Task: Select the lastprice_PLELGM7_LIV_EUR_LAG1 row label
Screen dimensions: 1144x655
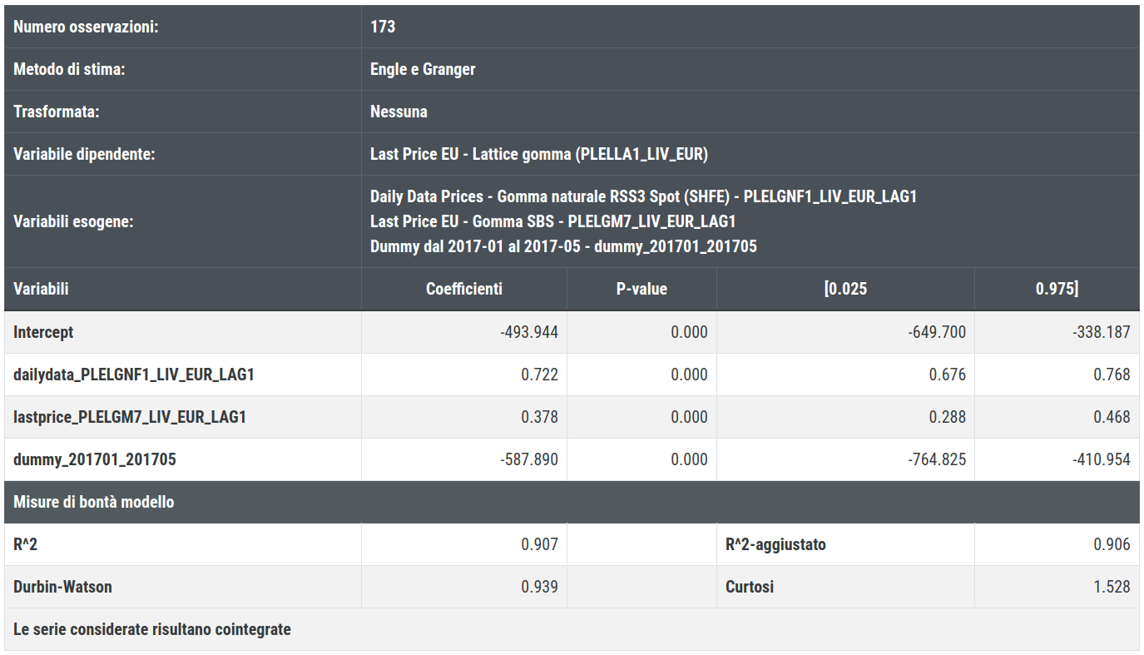Action: click(130, 417)
